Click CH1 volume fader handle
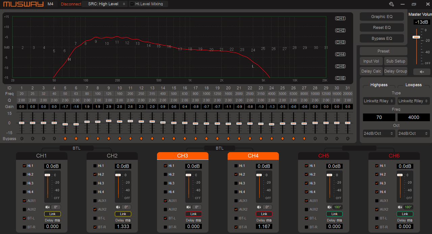 pyautogui.click(x=47, y=175)
